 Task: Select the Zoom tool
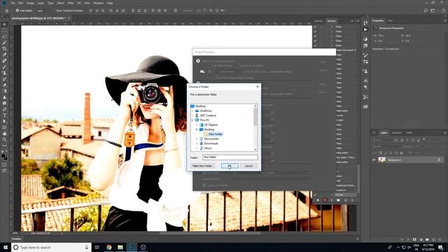pyautogui.click(x=4, y=139)
